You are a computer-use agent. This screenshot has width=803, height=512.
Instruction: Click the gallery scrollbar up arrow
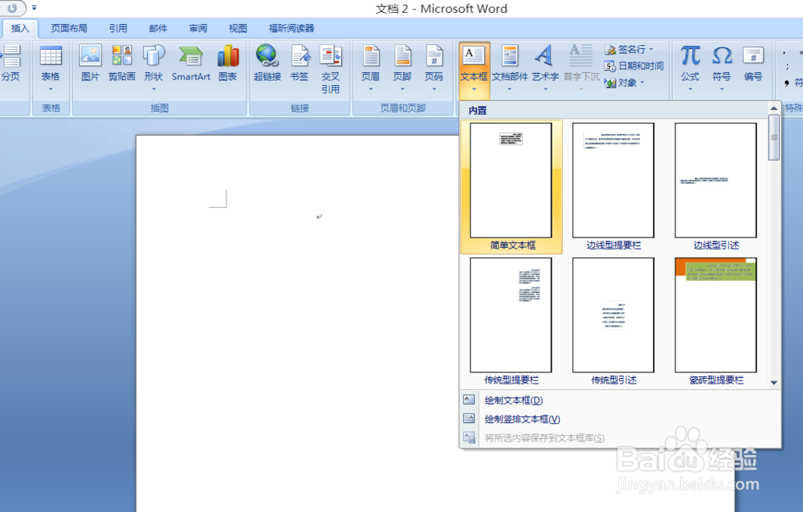point(774,108)
